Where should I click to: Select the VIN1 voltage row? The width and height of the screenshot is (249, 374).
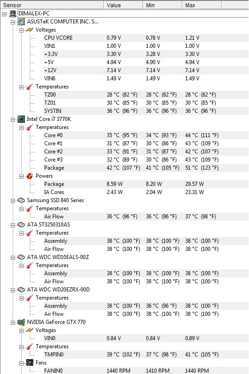(x=146, y=46)
